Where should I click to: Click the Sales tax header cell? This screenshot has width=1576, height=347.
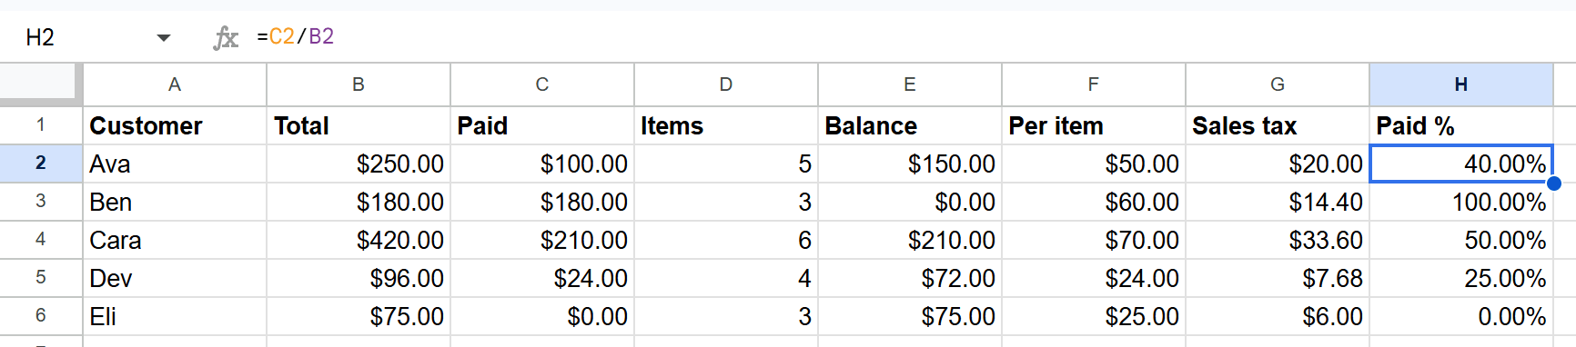click(x=1278, y=125)
